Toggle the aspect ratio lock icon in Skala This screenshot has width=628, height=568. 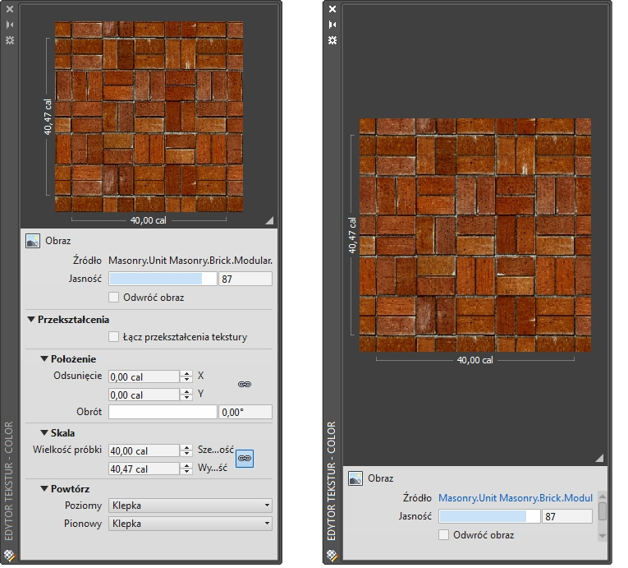[244, 459]
